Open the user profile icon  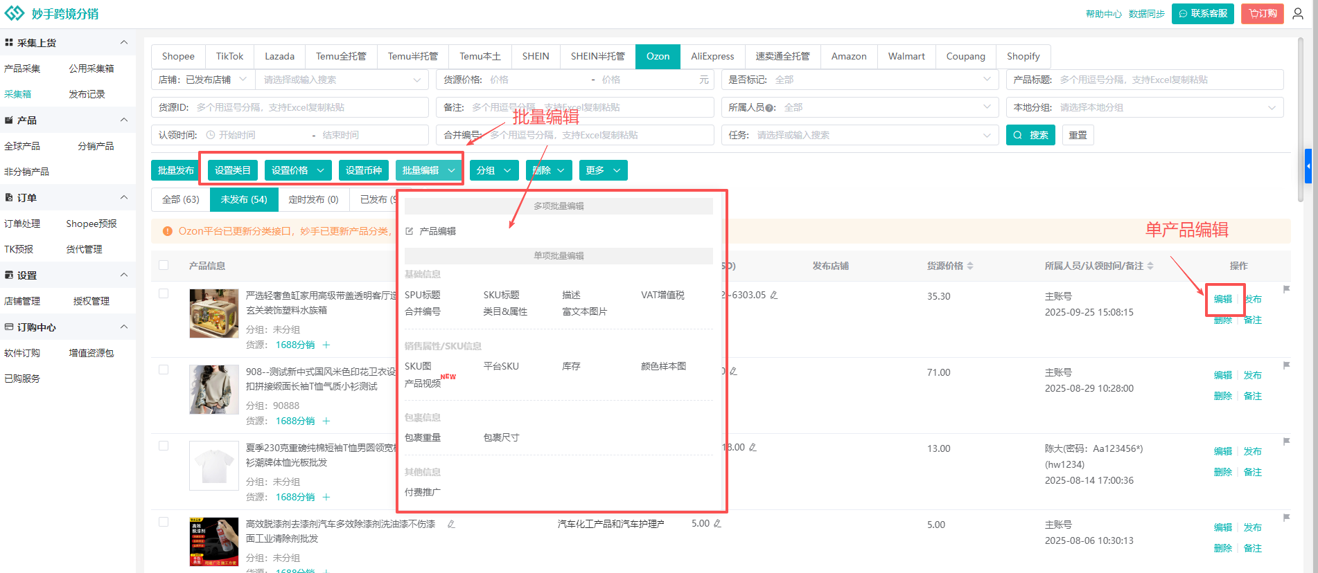click(x=1298, y=14)
